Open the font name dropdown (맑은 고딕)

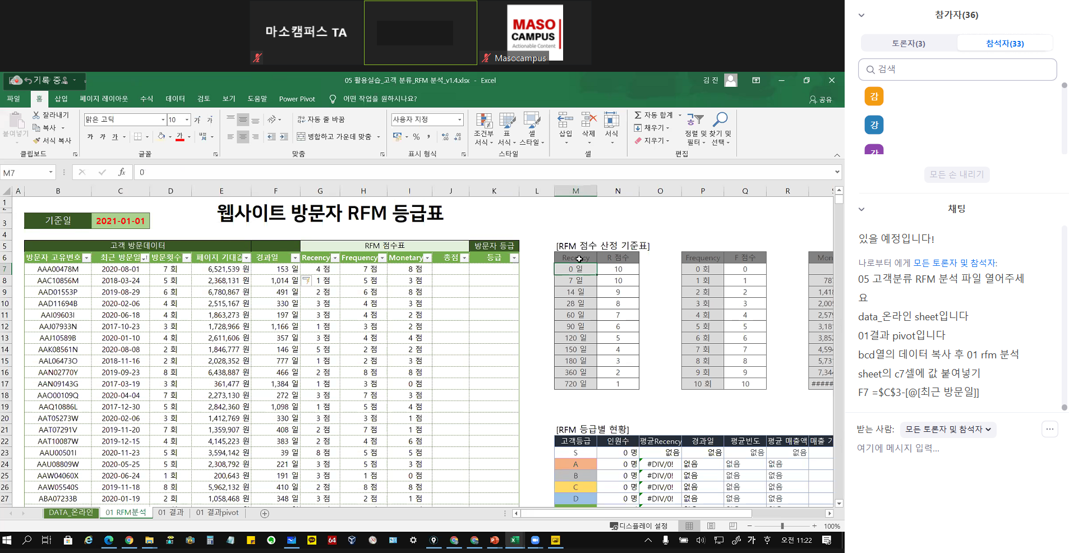tap(163, 119)
